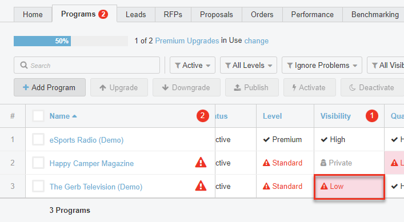404x222 pixels.
Task: Check the Happy Camper Magazine row checkbox
Action: pyautogui.click(x=38, y=163)
